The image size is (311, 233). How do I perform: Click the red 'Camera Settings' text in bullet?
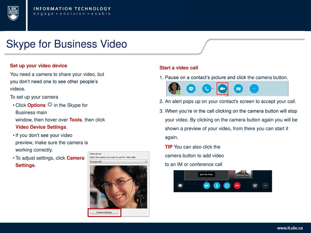[x=50, y=162]
